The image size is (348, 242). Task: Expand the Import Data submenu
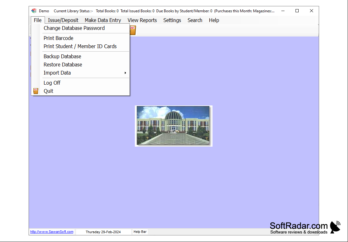[80, 73]
